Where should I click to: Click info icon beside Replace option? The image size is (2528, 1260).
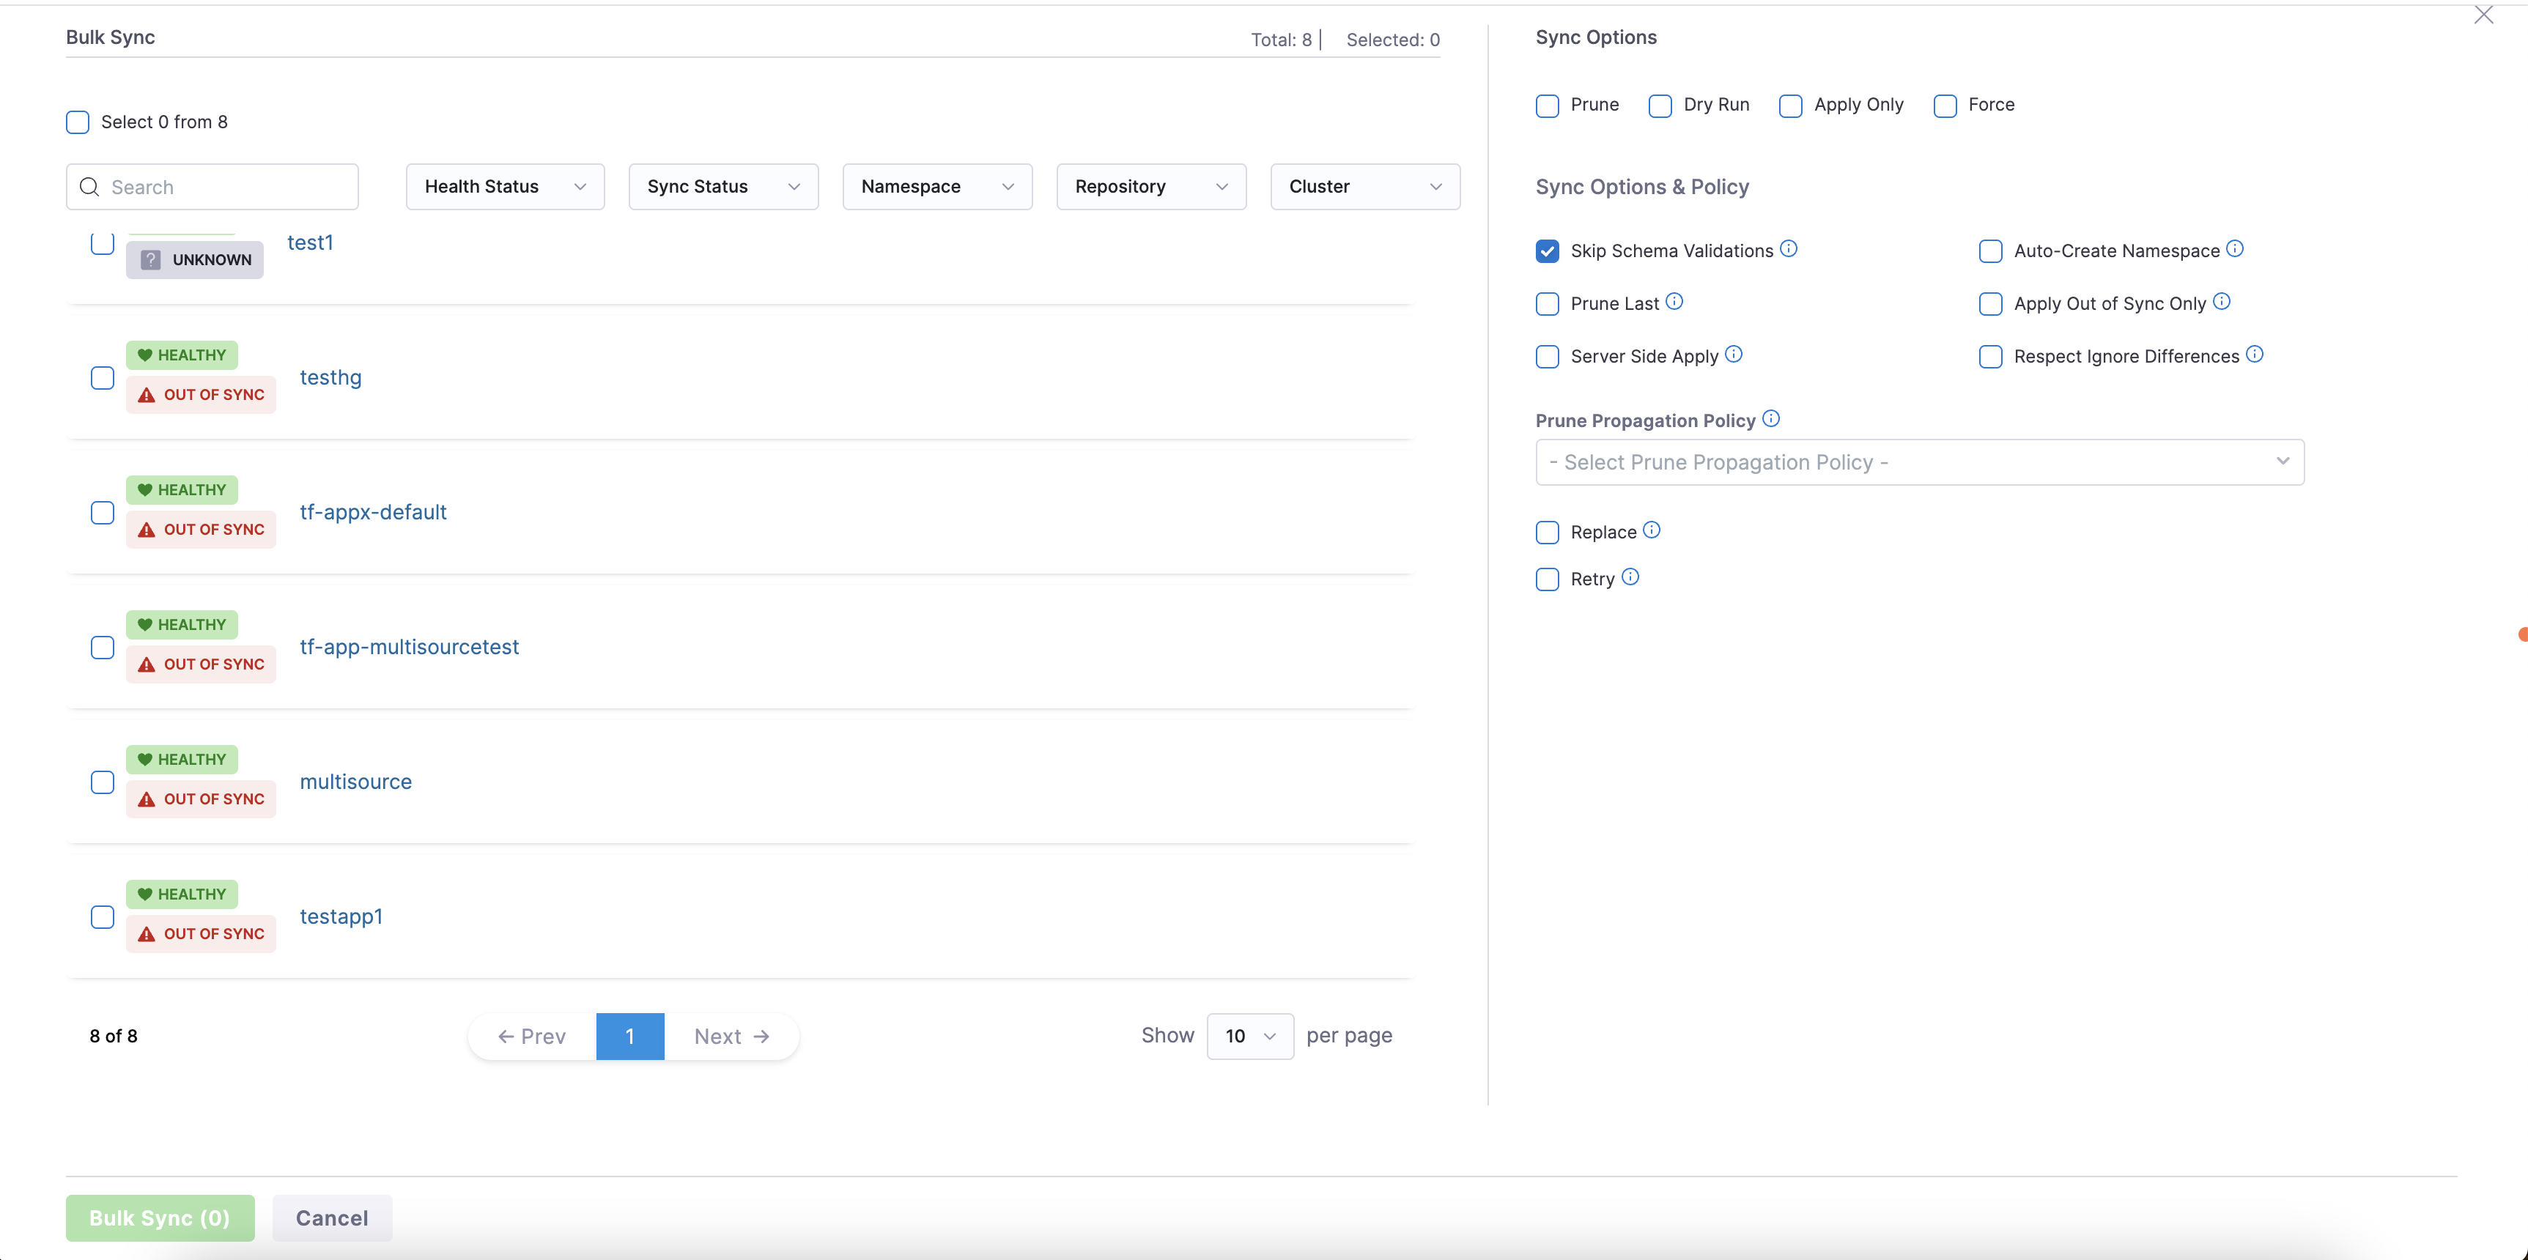pos(1652,531)
